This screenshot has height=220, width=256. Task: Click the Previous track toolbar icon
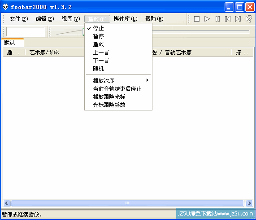coord(228,19)
